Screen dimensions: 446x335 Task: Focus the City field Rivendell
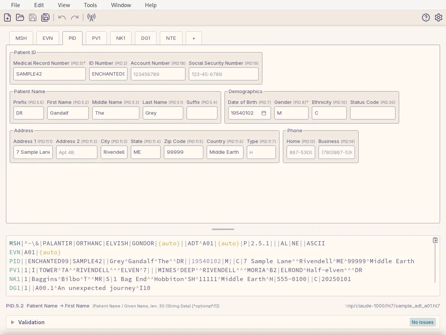click(x=114, y=152)
